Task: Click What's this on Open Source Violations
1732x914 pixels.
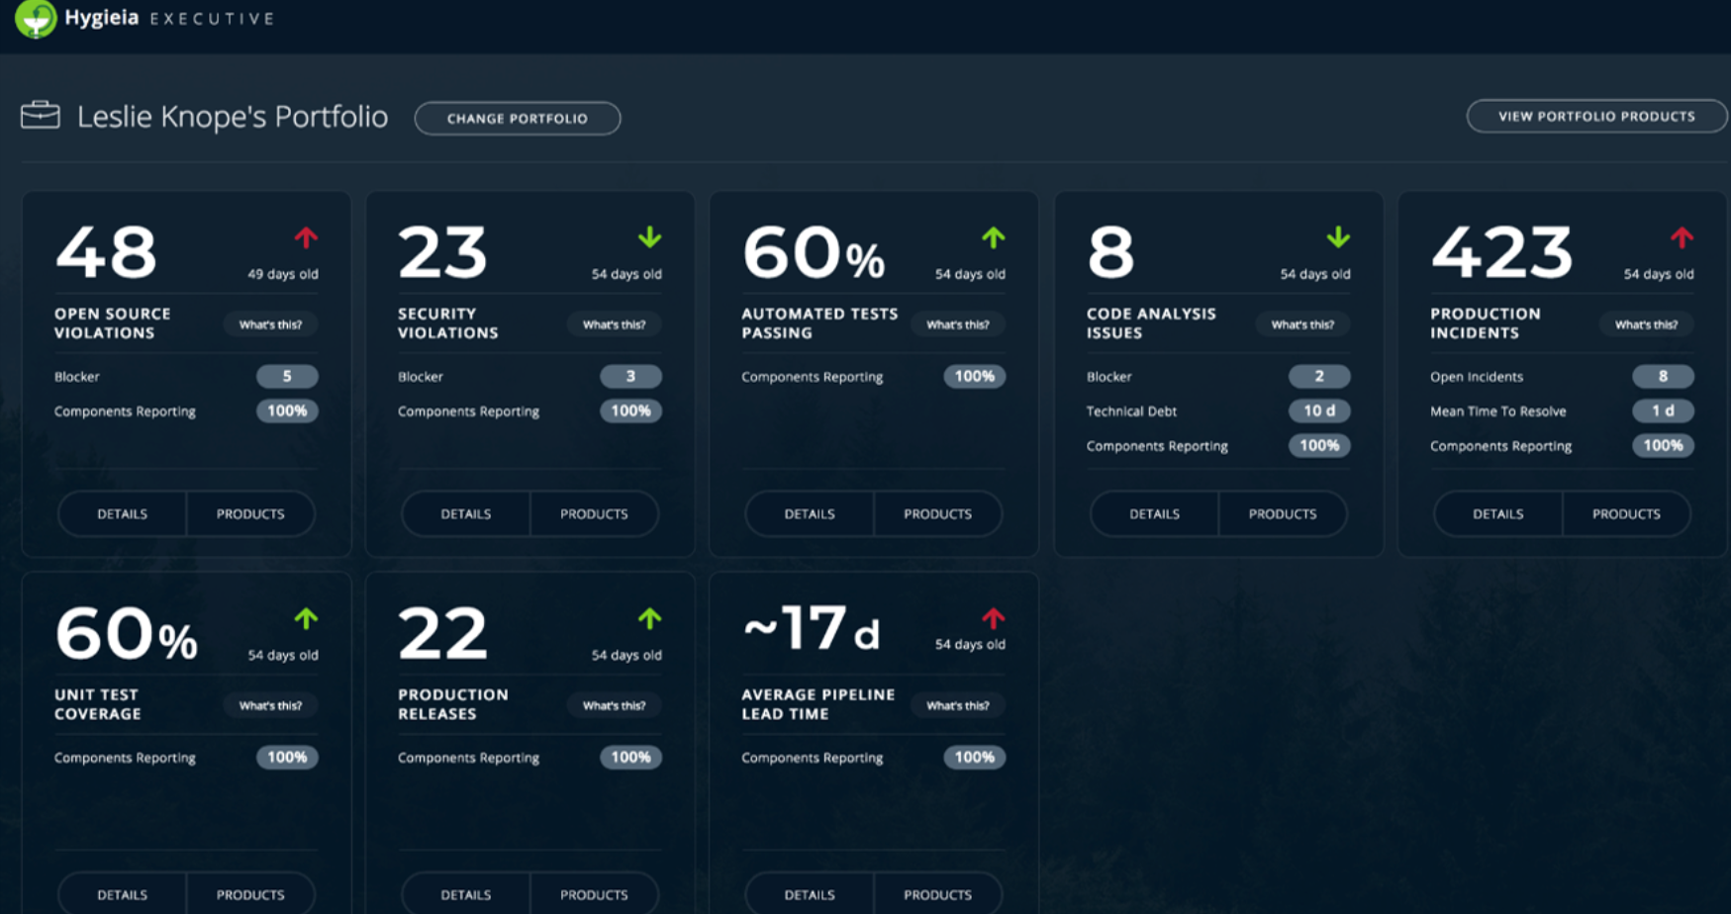Action: pos(269,324)
